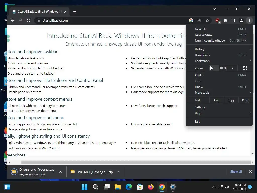Select Cast... menu entry

click(x=219, y=81)
